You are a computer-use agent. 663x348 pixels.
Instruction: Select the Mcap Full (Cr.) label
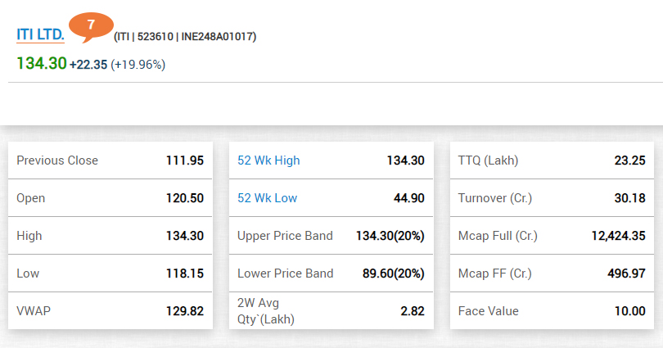pos(498,236)
